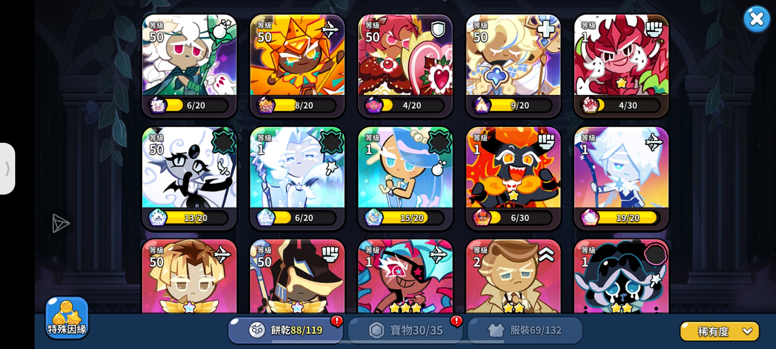Tap the double-chevron support icon on the level 2 cookie
Screen dimensions: 776x349
tap(546, 255)
